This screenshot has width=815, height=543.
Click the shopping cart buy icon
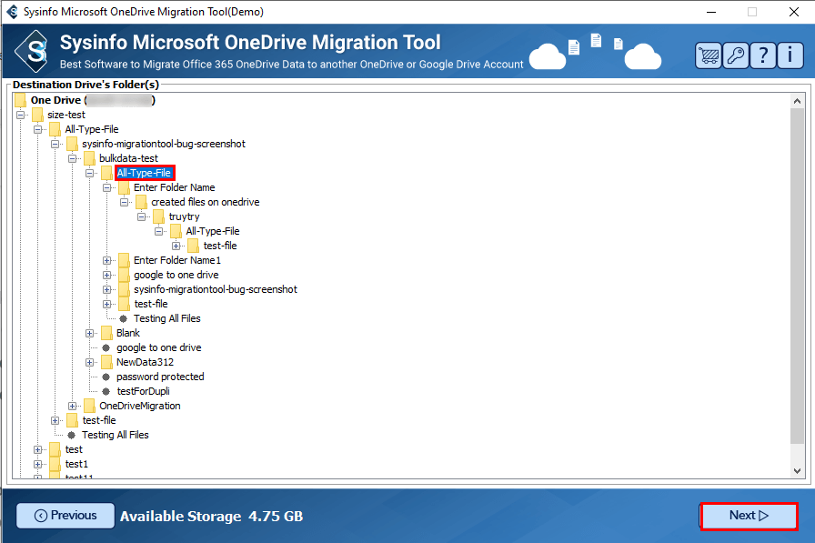709,55
